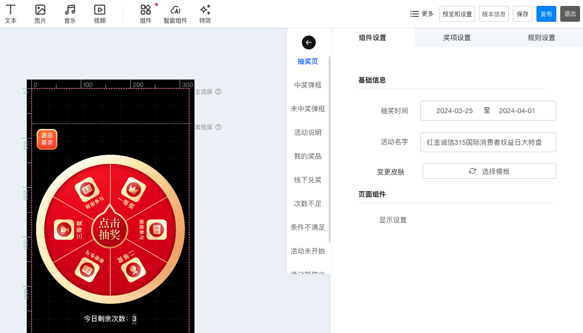Select 中奖弹框 in the page list
Screen dimensions: 583x333
(308, 85)
